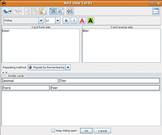162x135 pixels.
Task: Toggle the first text alignment button
Action: click(53, 11)
